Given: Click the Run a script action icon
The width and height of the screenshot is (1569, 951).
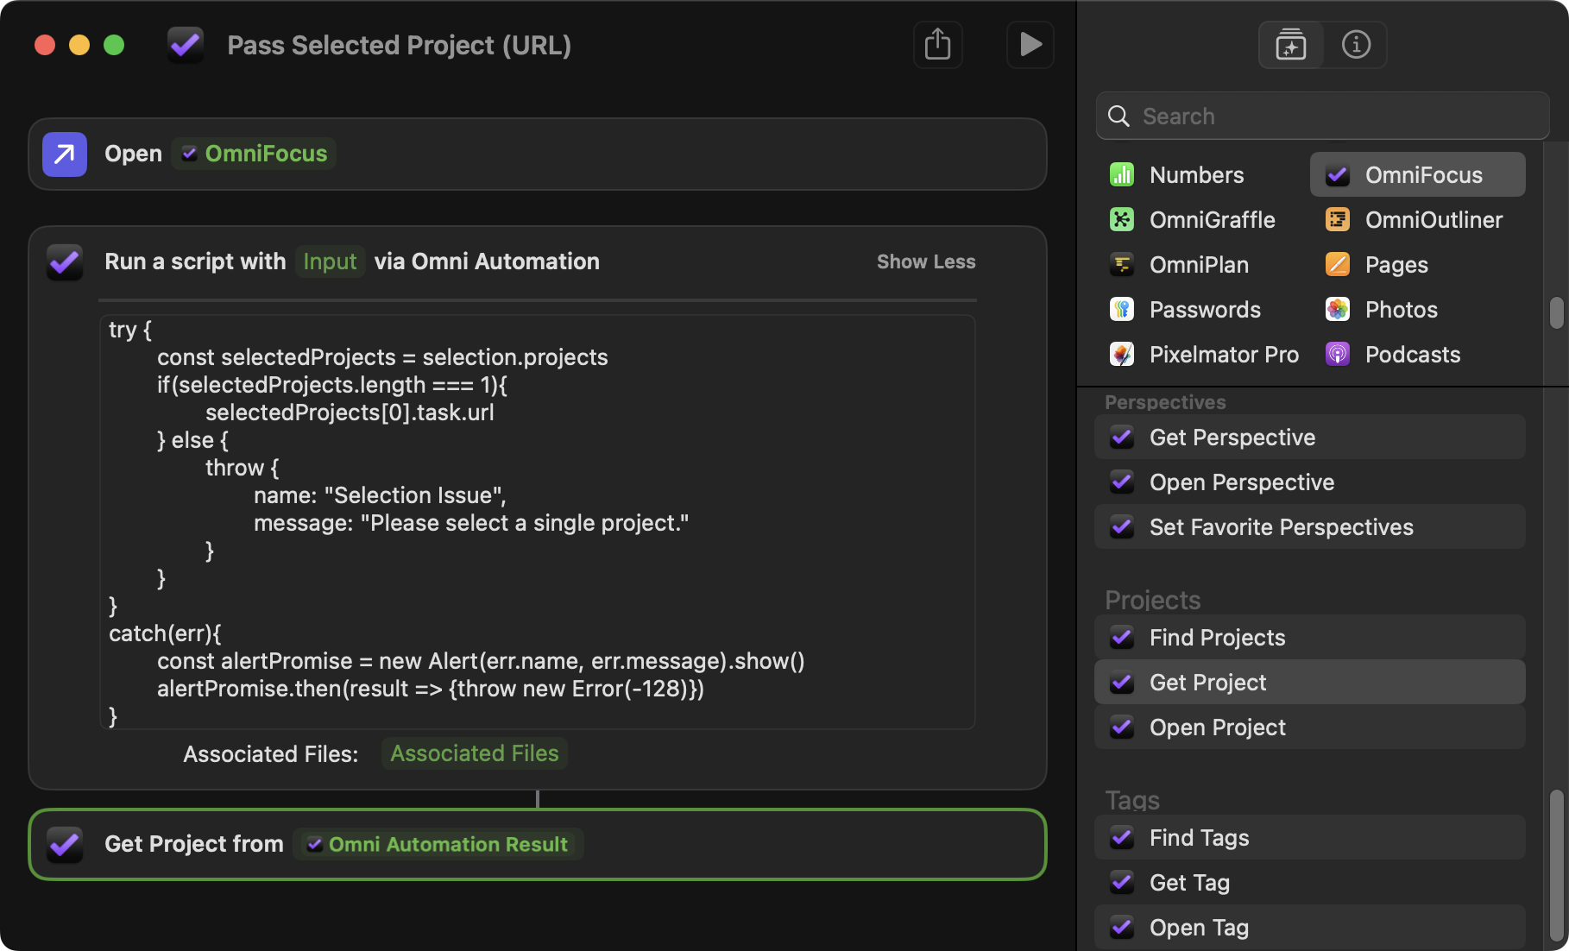Looking at the screenshot, I should 65,262.
